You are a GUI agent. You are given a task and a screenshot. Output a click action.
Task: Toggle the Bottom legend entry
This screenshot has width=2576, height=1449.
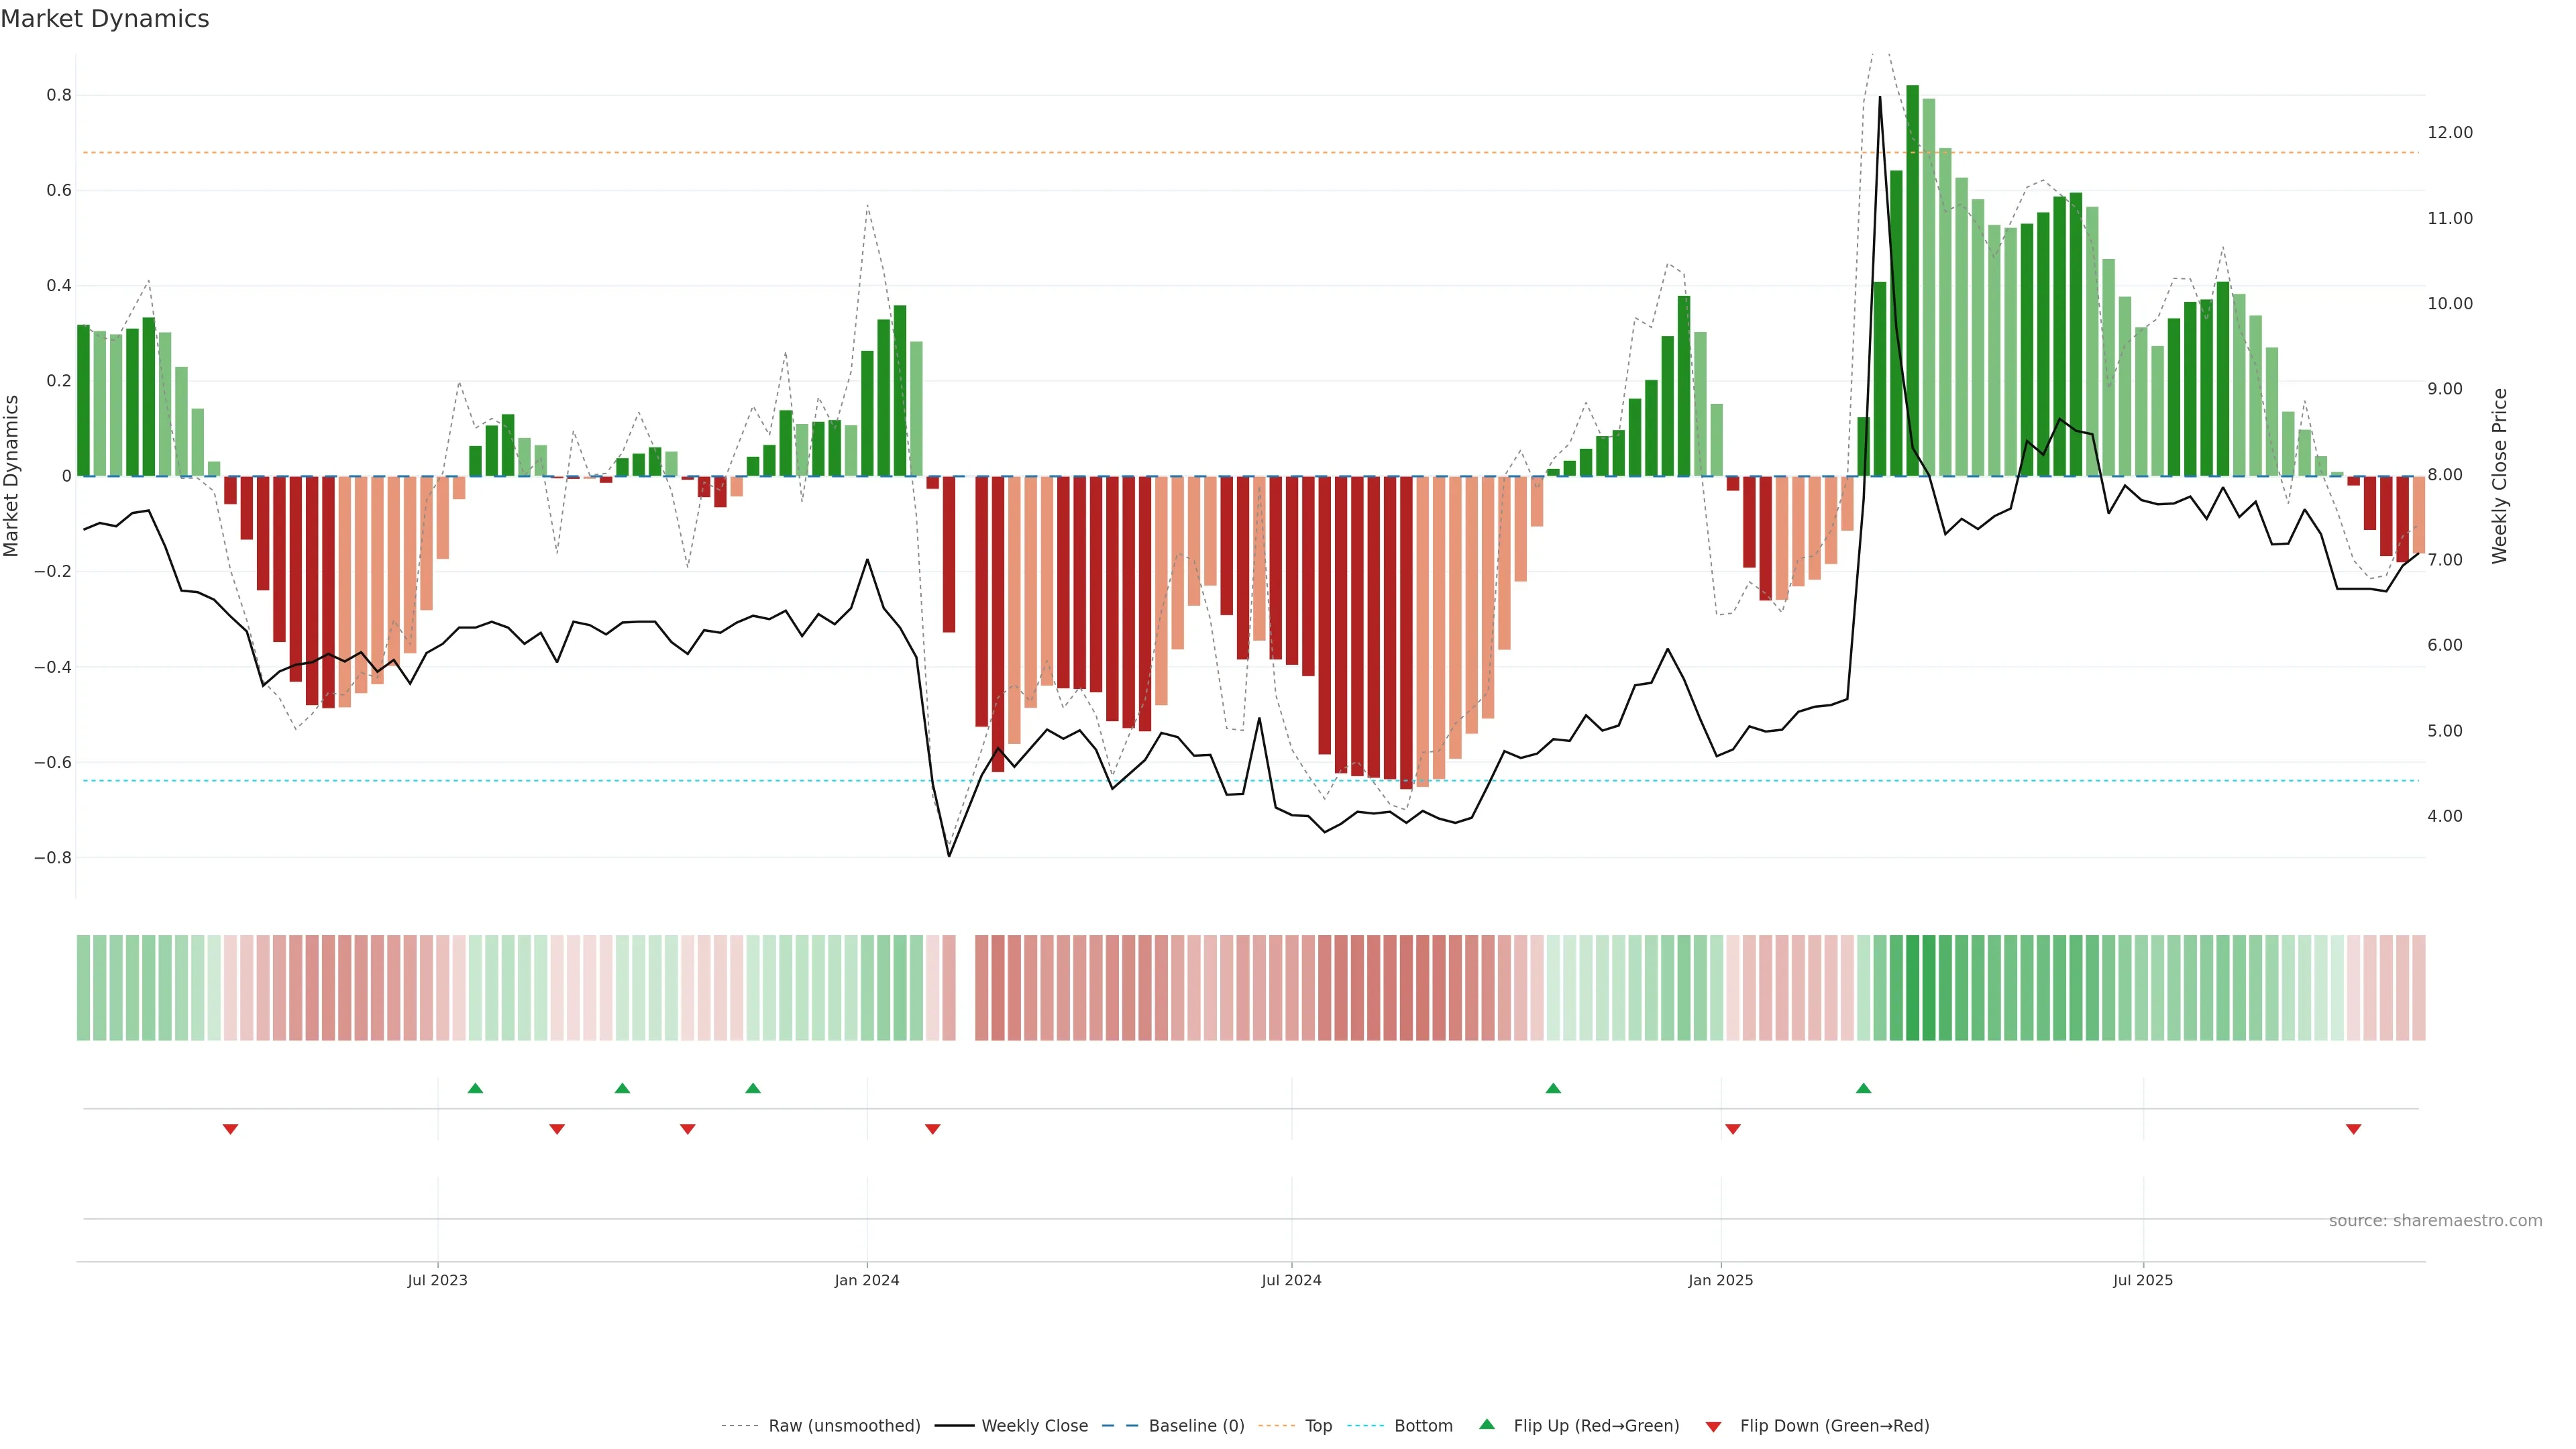click(x=1423, y=1426)
